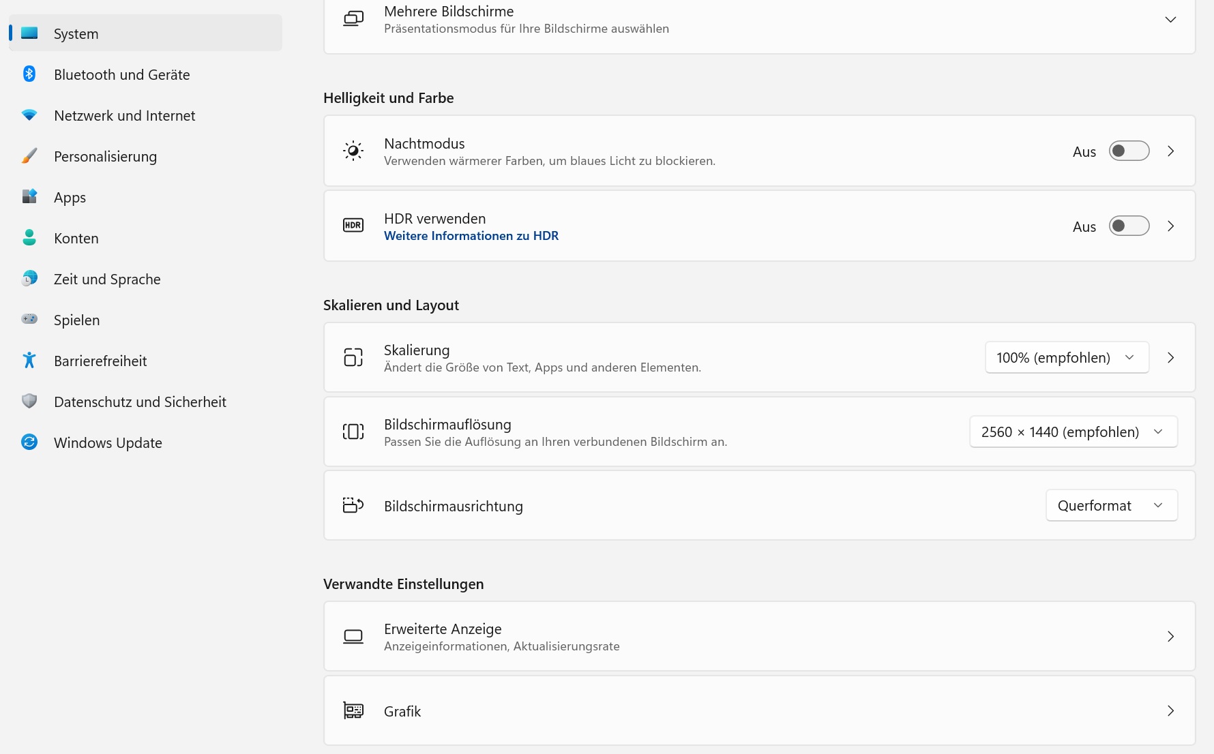Open the Querformat orientation dropdown
Screen dimensions: 1214x754
1111,506
